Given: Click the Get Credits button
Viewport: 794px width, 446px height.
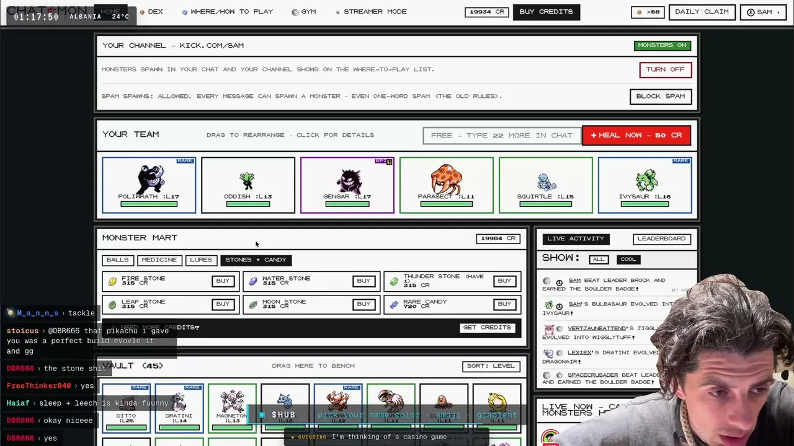Looking at the screenshot, I should [487, 328].
